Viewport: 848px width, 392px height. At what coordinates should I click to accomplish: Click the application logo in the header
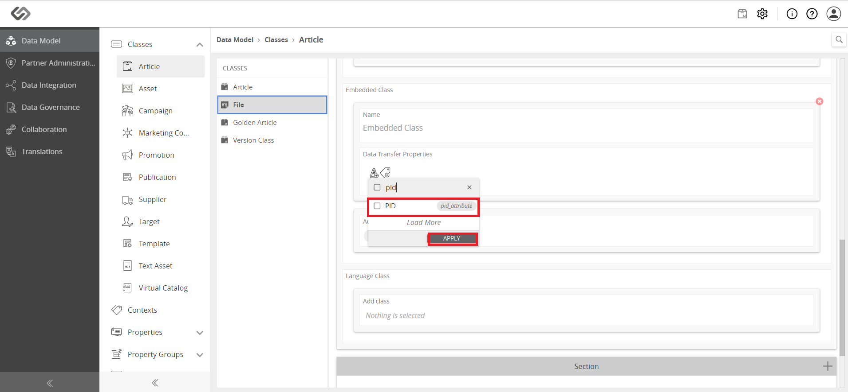click(20, 13)
